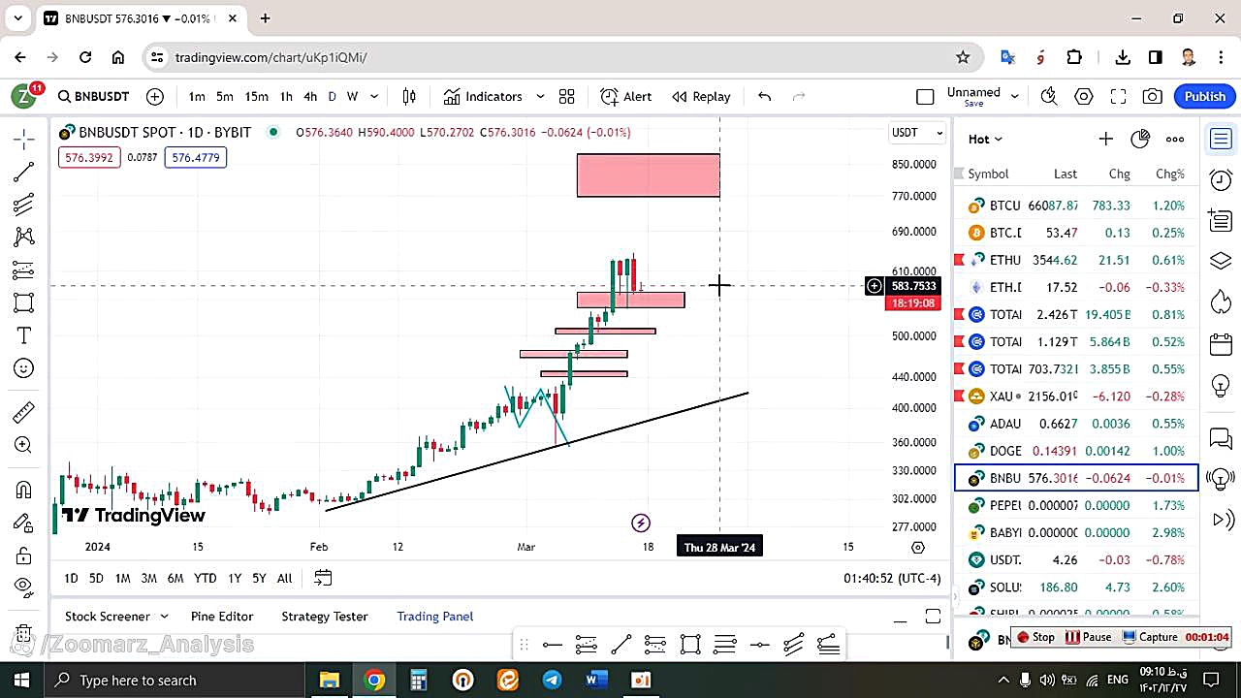The height and width of the screenshot is (698, 1241).
Task: Expand indicator templates dropdown arrow
Action: tap(540, 96)
